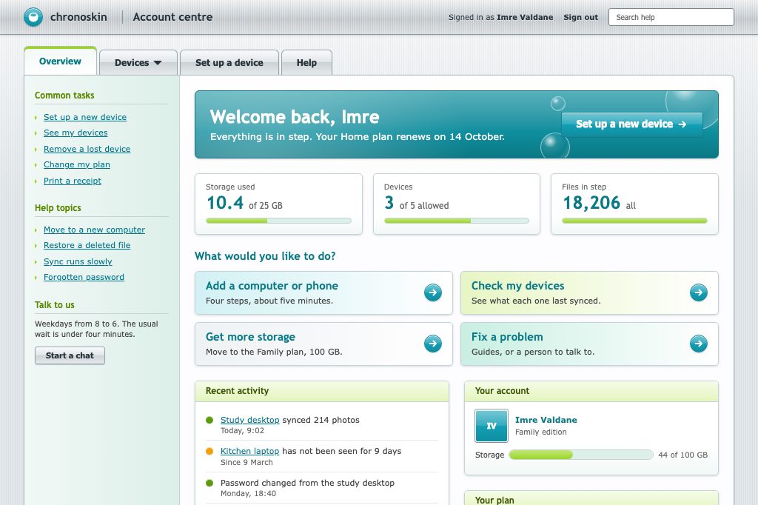The width and height of the screenshot is (758, 505).
Task: Open the Kitchen laptop link in Recent activity
Action: pos(250,451)
